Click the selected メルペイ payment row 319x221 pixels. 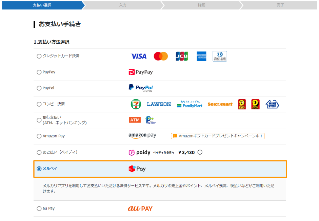[x=159, y=169]
